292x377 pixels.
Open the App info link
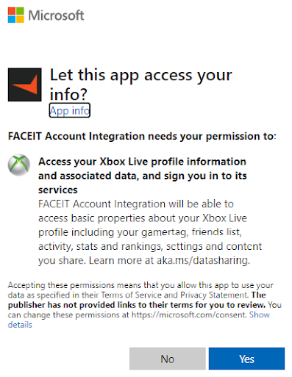click(70, 110)
